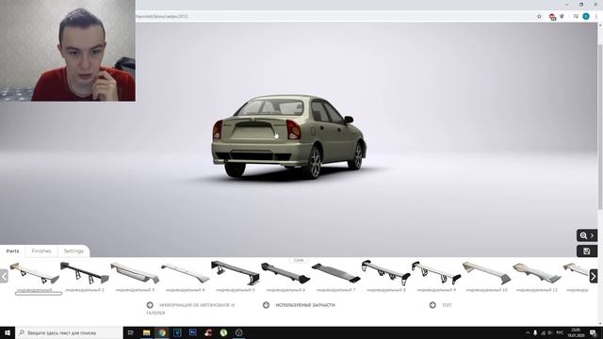Select spoiler option number 2
The height and width of the screenshot is (339, 603).
(x=85, y=272)
